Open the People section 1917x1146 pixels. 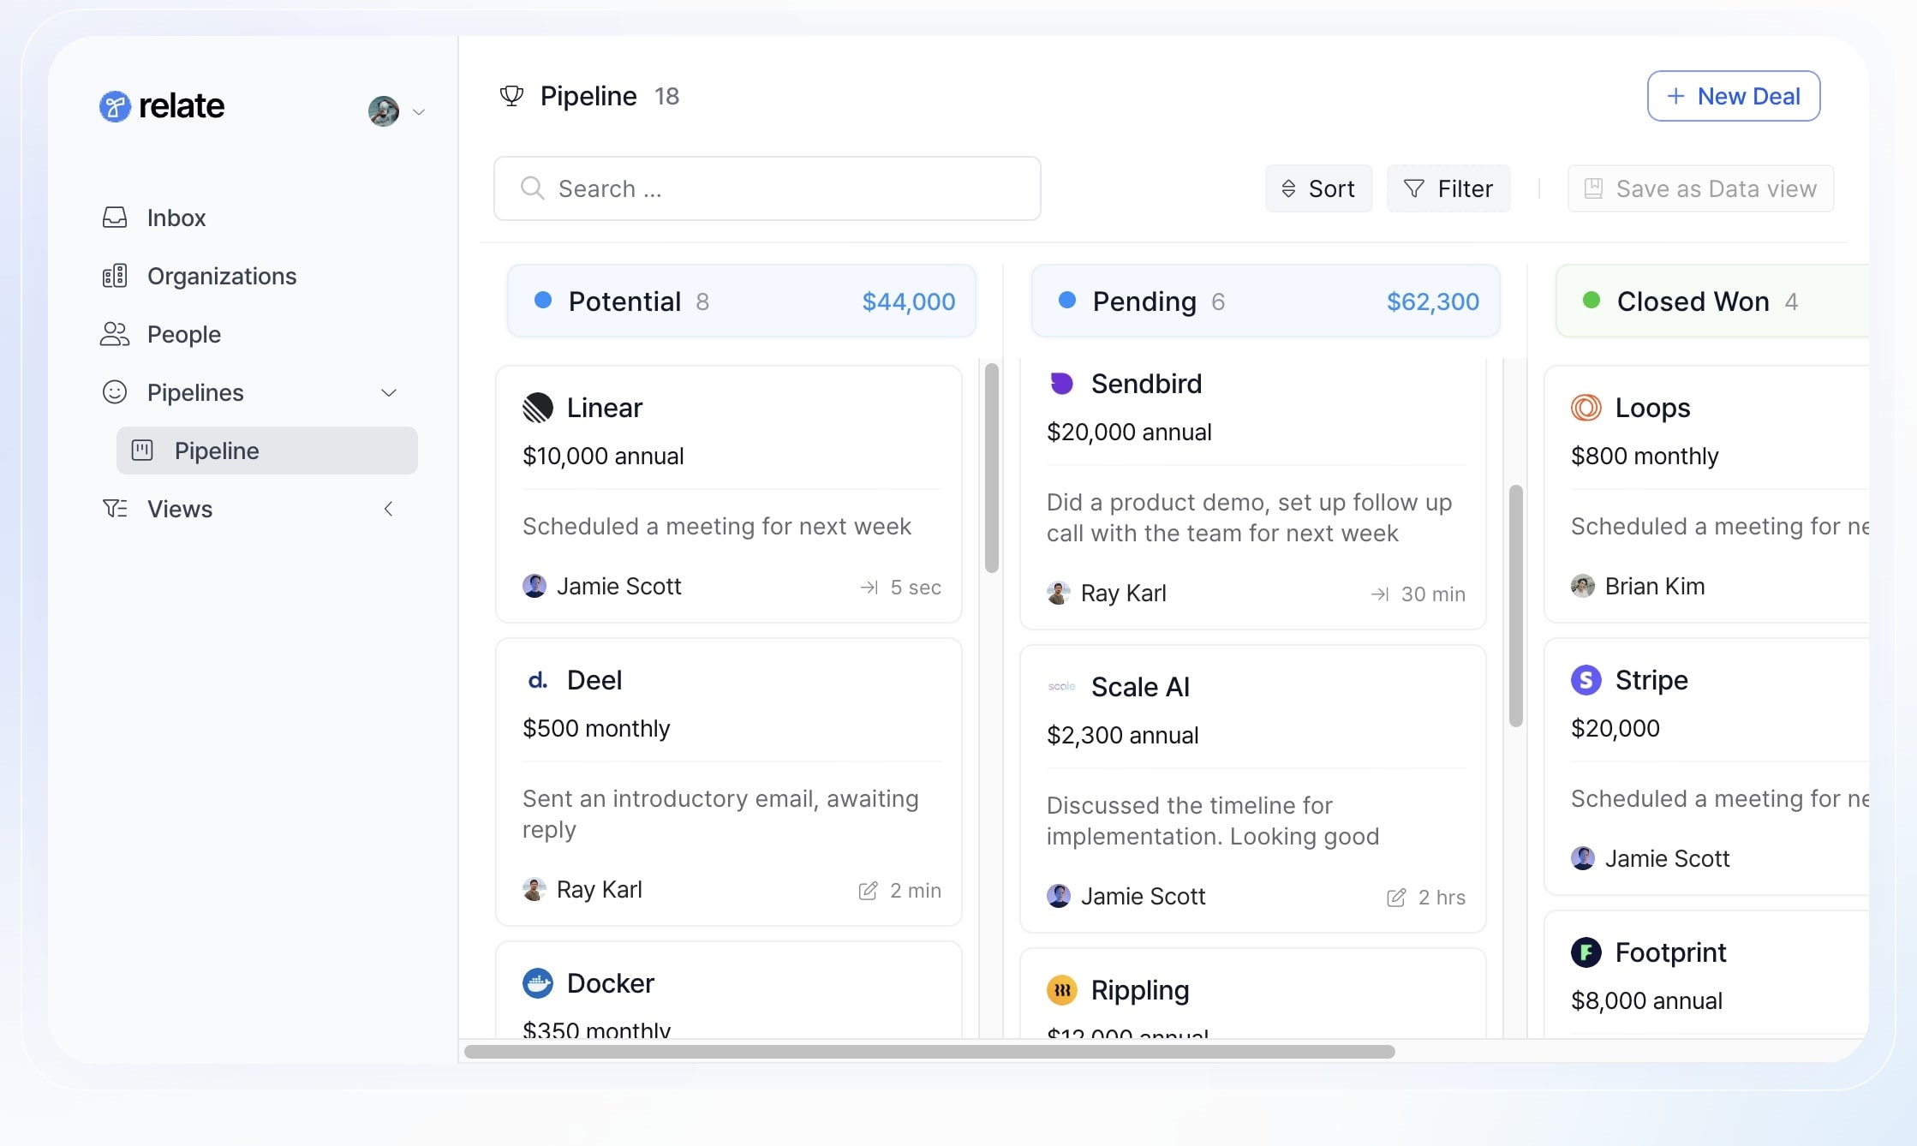pos(183,334)
